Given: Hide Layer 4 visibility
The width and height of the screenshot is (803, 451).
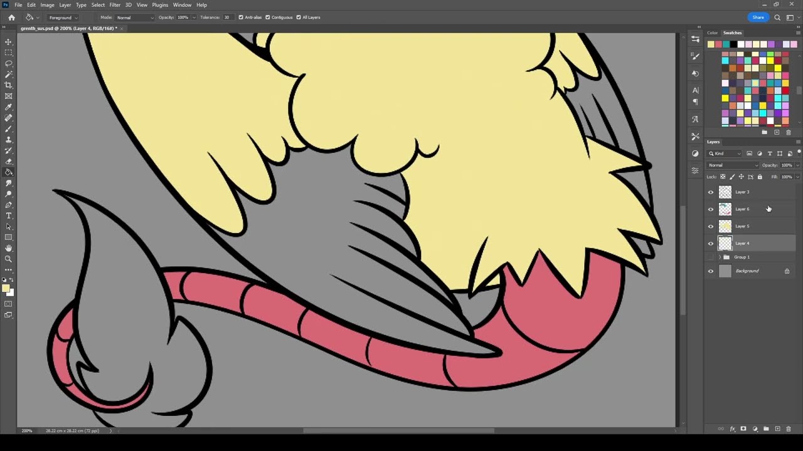Looking at the screenshot, I should coord(711,243).
